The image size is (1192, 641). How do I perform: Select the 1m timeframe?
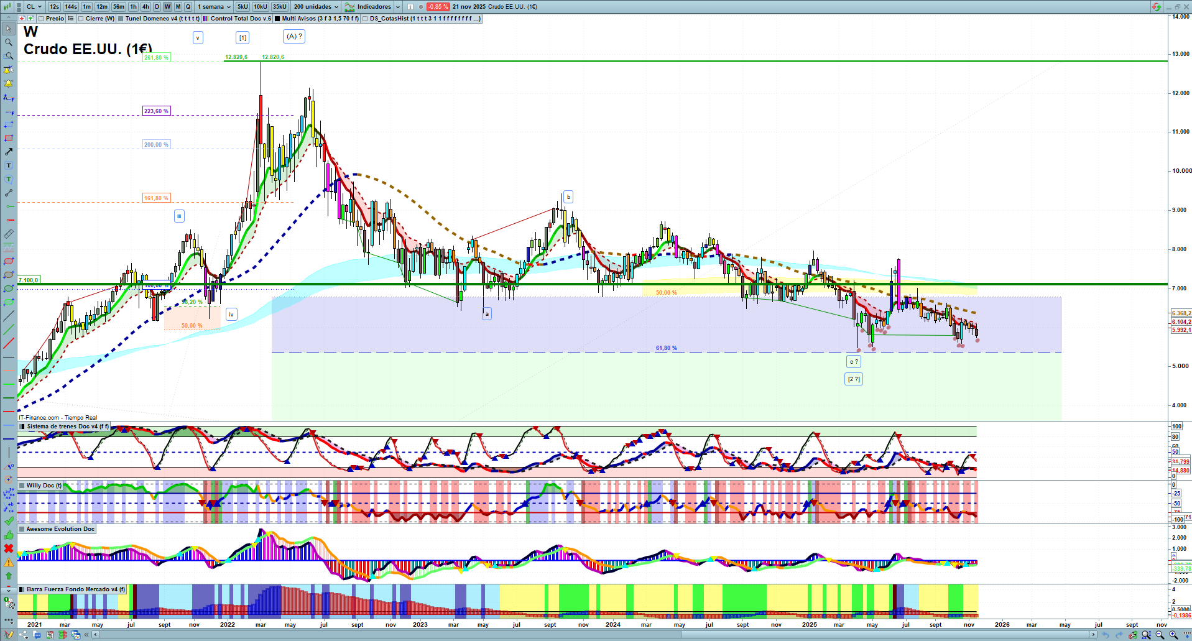[87, 7]
